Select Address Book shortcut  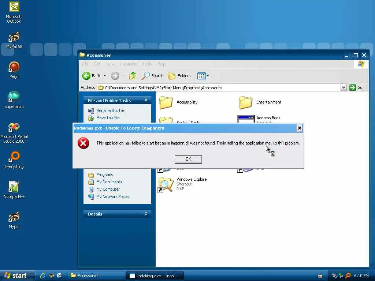coord(259,119)
